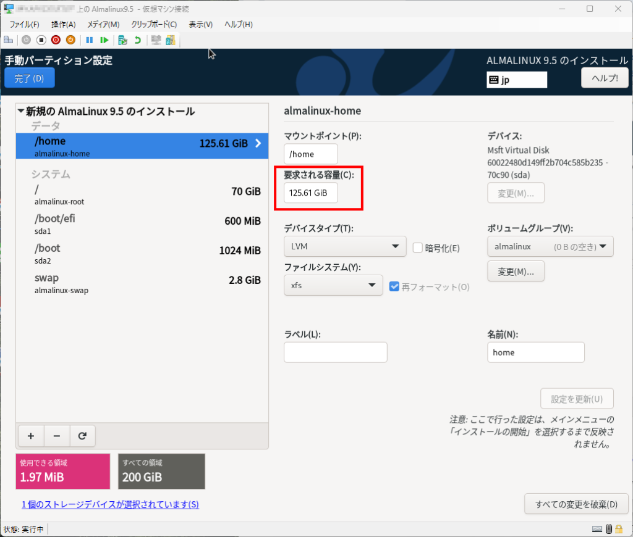
Task: Click the plus button to add a mount point
Action: click(x=31, y=436)
